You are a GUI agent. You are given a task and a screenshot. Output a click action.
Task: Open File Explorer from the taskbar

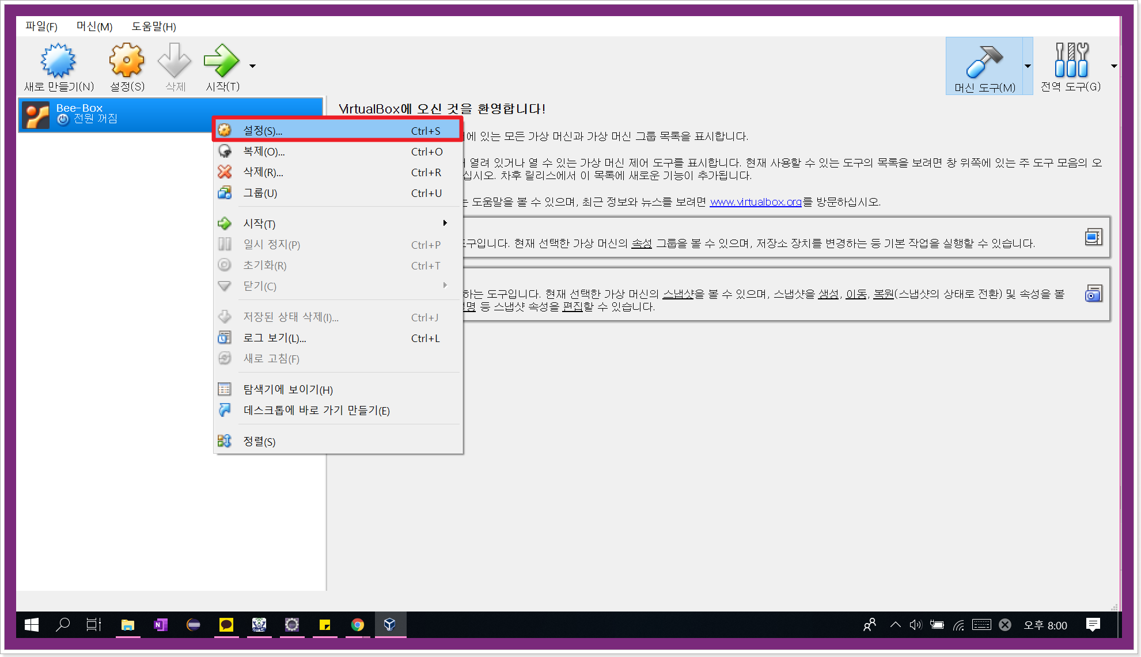coord(128,625)
